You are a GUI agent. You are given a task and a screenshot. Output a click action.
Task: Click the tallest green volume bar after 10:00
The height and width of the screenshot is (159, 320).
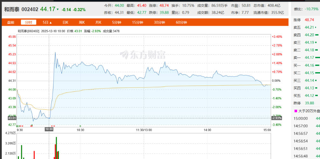tap(56, 148)
